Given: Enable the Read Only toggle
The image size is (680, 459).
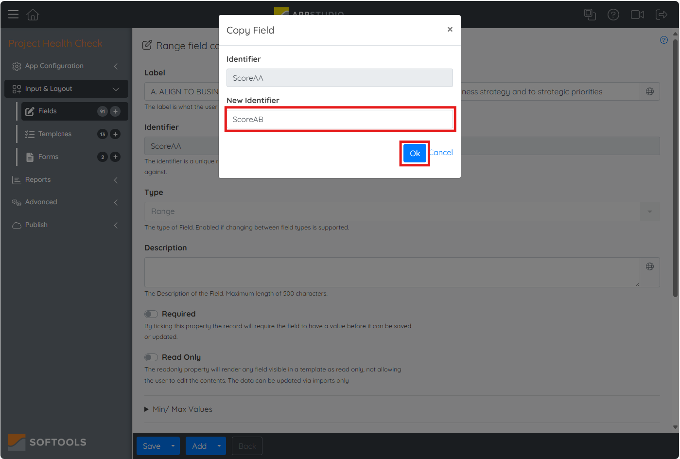Looking at the screenshot, I should (x=151, y=357).
